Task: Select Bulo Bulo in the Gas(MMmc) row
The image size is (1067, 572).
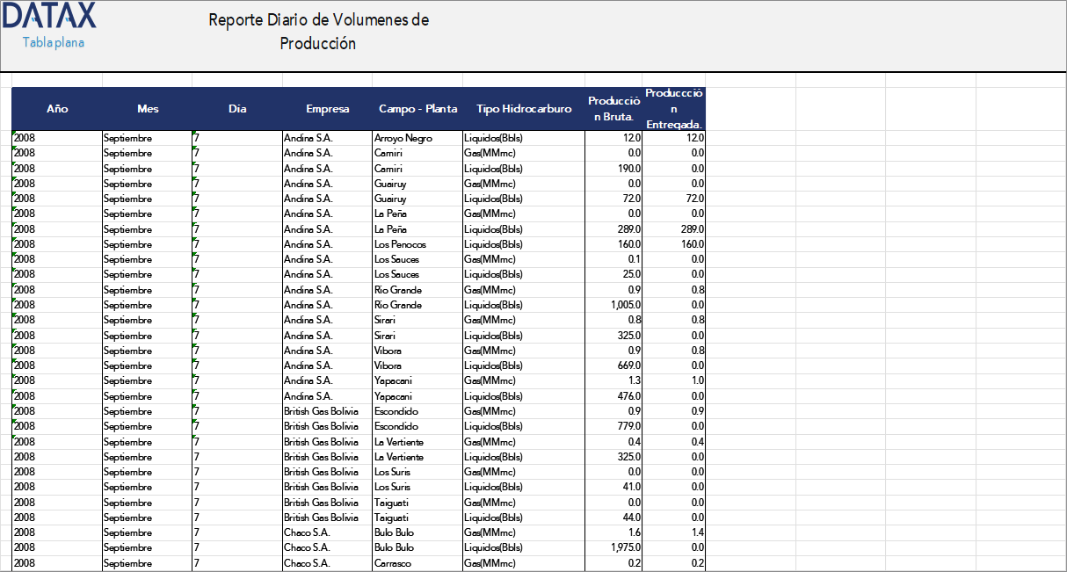Action: (394, 532)
